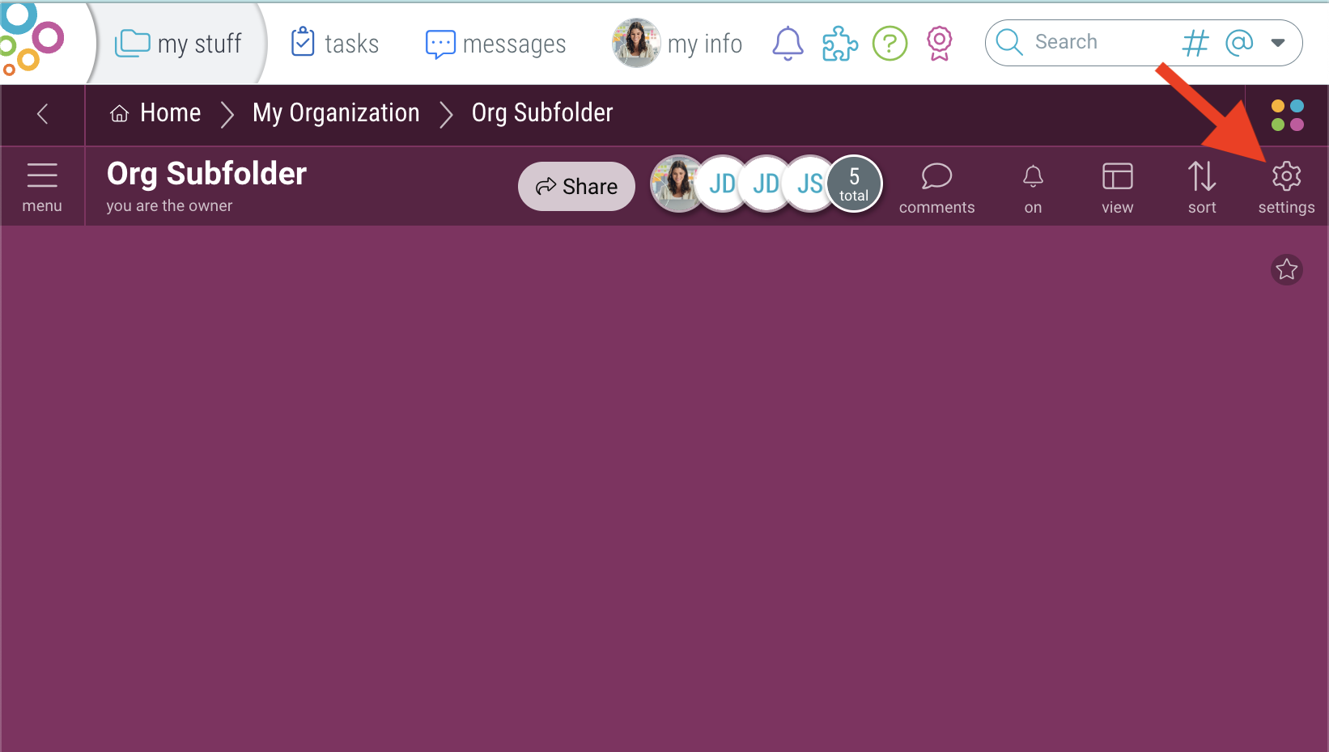
Task: Open the folder settings gear
Action: (1285, 186)
